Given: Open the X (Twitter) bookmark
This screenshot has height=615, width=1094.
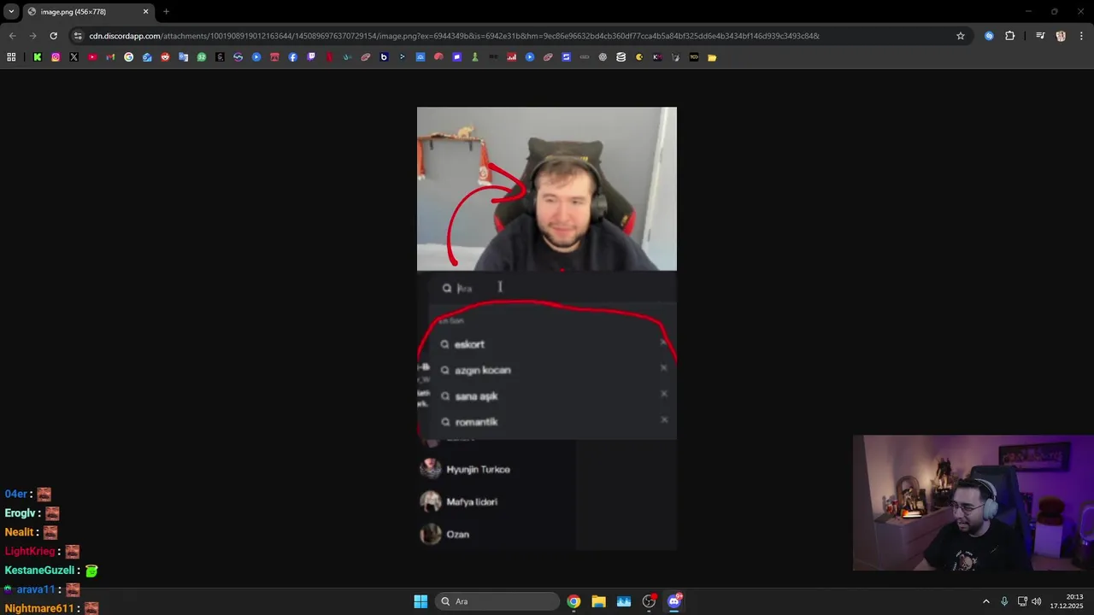Looking at the screenshot, I should pos(74,57).
